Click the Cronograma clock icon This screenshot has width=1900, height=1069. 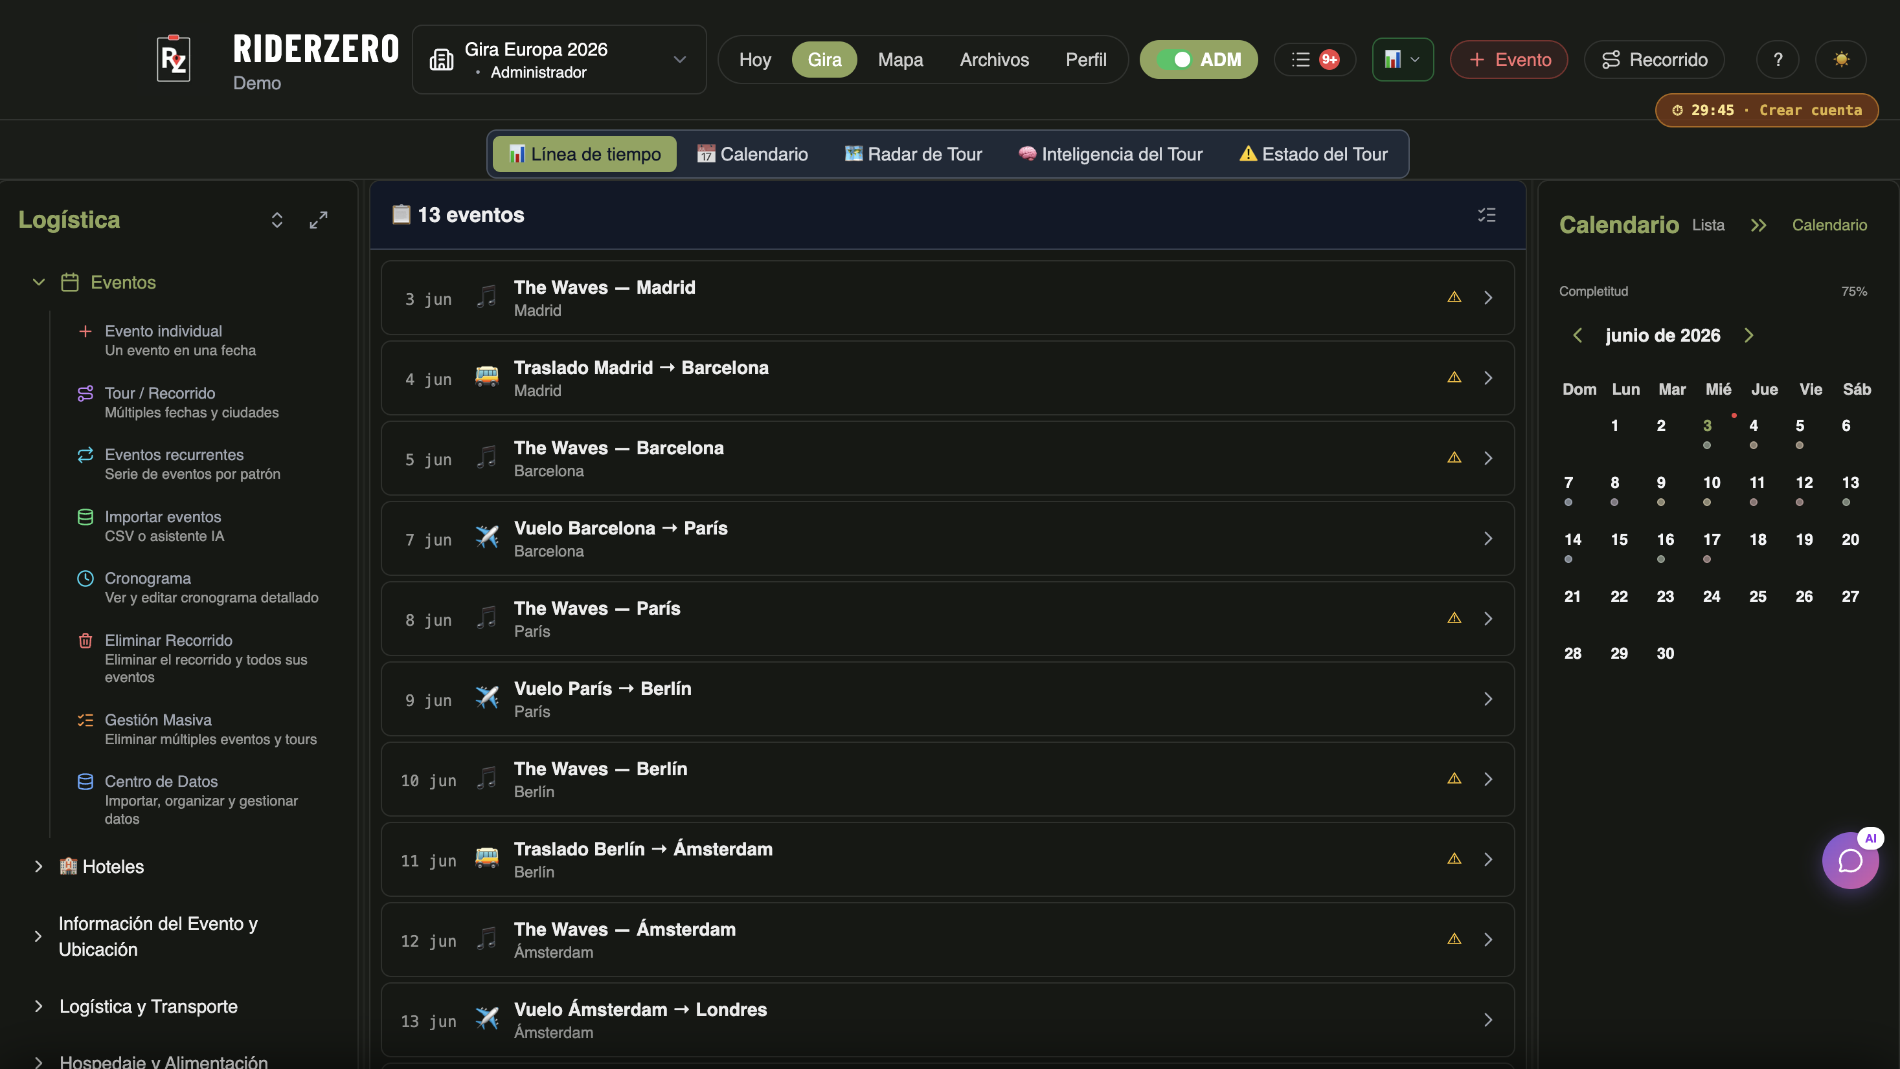click(x=85, y=579)
